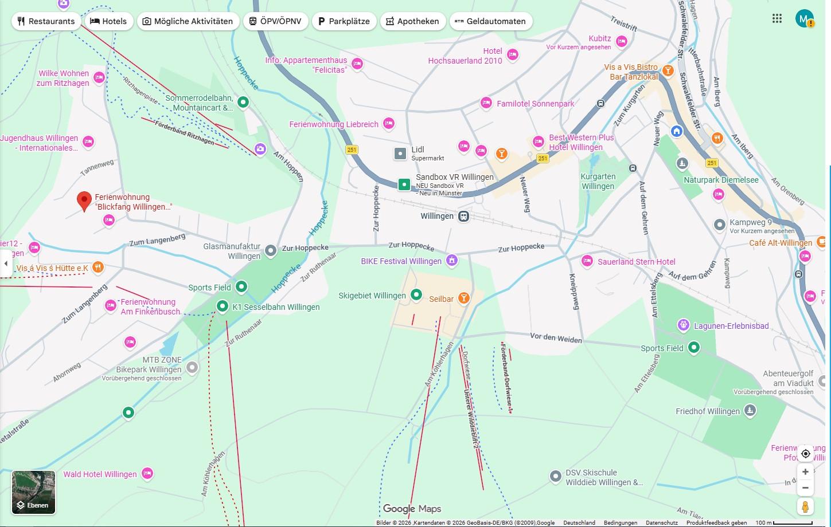The image size is (831, 527).
Task: Click the Willingen train station icon
Action: point(463,217)
